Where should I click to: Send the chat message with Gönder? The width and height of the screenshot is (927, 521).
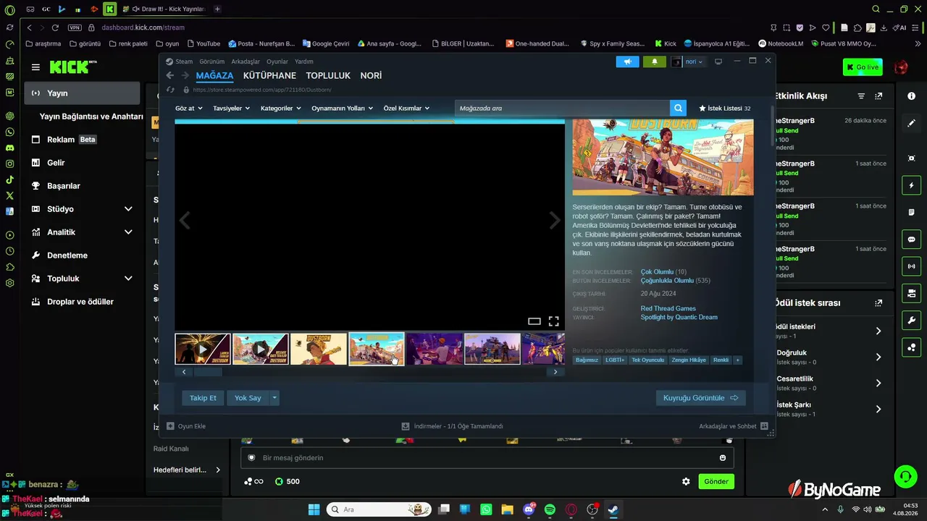(716, 481)
